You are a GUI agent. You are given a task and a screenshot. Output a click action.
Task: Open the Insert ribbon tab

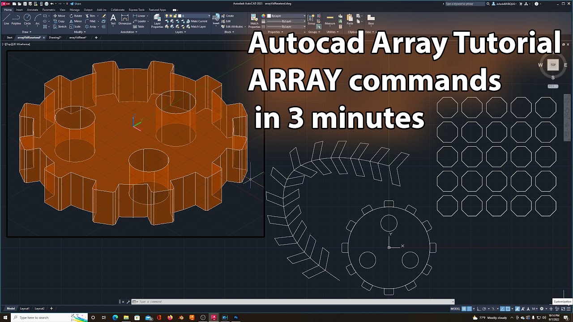point(19,9)
